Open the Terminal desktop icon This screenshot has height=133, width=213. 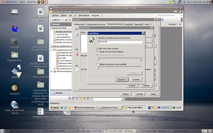(15, 42)
